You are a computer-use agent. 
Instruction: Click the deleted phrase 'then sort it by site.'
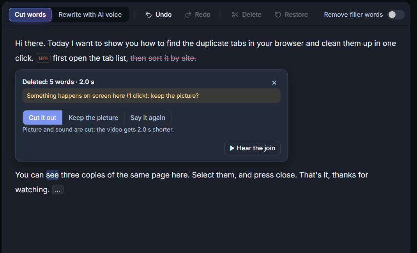point(163,58)
